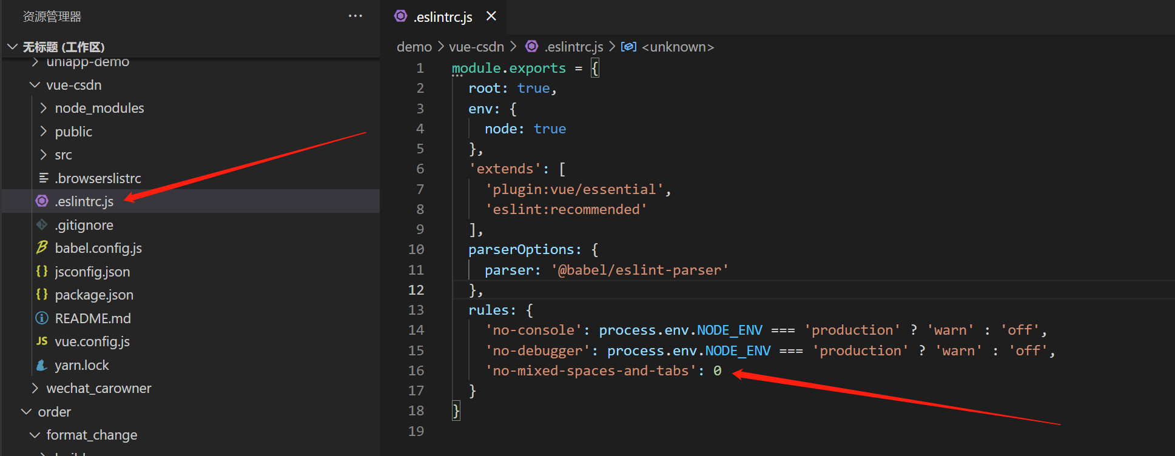Click the '@babel/eslint-parser' string
Screen dimensions: 1175x456
[x=639, y=270]
